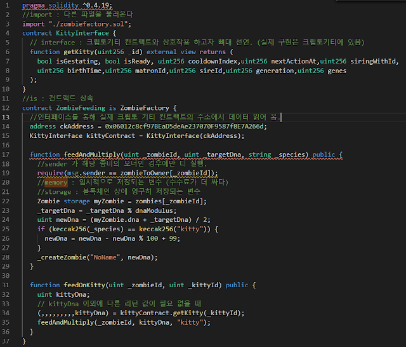Click "kittyDna" declaration on line 32
The height and width of the screenshot is (347, 406).
point(71,295)
